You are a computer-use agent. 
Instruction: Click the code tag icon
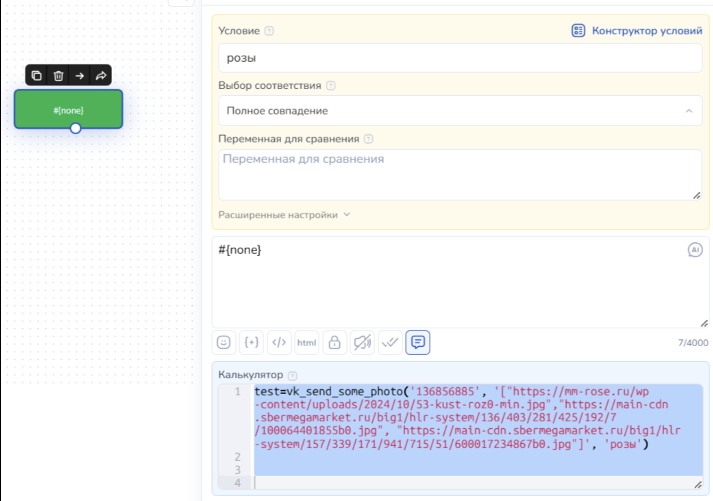(x=279, y=342)
